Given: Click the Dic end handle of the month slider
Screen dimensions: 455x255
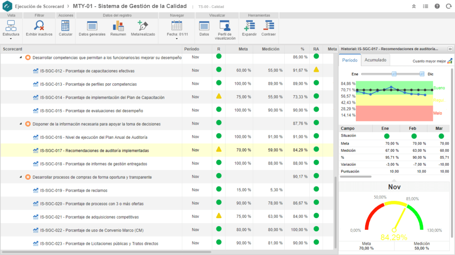Looking at the screenshot, I should point(422,74).
